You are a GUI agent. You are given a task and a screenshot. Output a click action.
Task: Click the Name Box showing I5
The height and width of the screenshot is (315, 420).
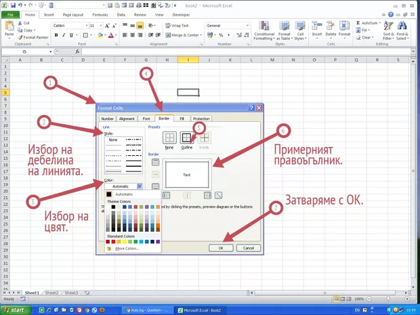pyautogui.click(x=24, y=51)
